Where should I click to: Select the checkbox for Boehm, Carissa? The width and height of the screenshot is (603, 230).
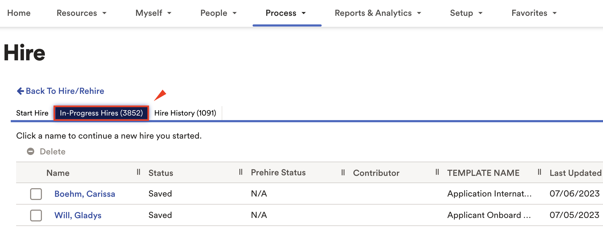point(36,194)
